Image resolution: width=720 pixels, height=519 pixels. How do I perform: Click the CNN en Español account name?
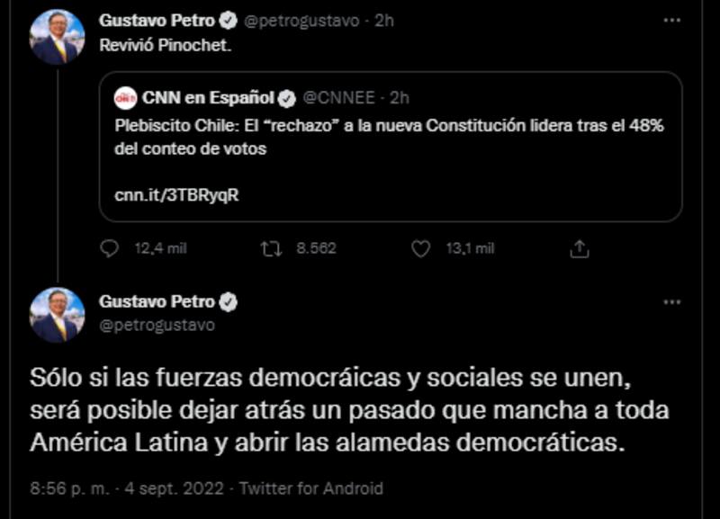click(x=207, y=97)
